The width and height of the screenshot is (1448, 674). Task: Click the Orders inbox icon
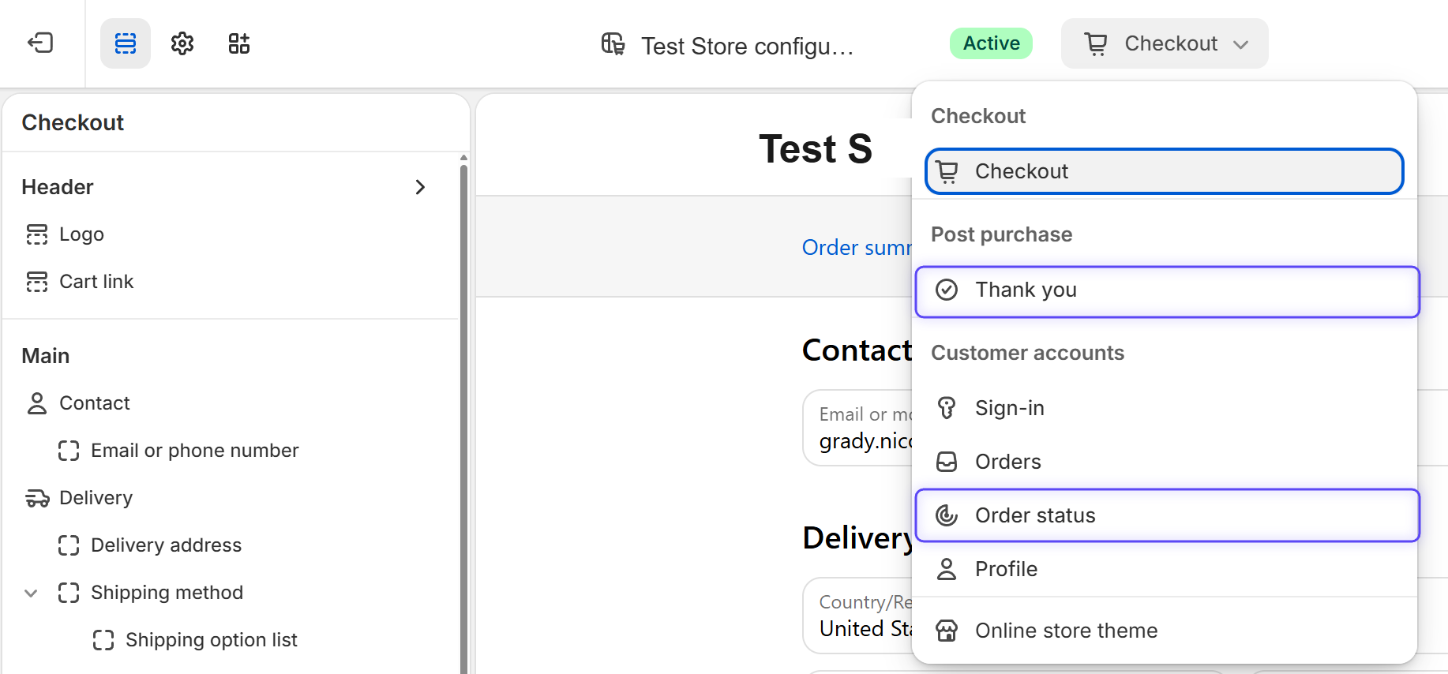[x=947, y=462]
